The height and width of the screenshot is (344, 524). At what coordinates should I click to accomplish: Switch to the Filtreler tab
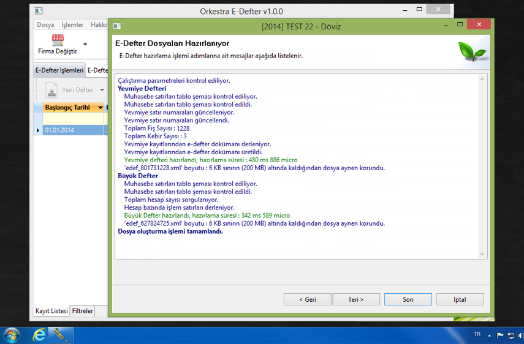83,311
